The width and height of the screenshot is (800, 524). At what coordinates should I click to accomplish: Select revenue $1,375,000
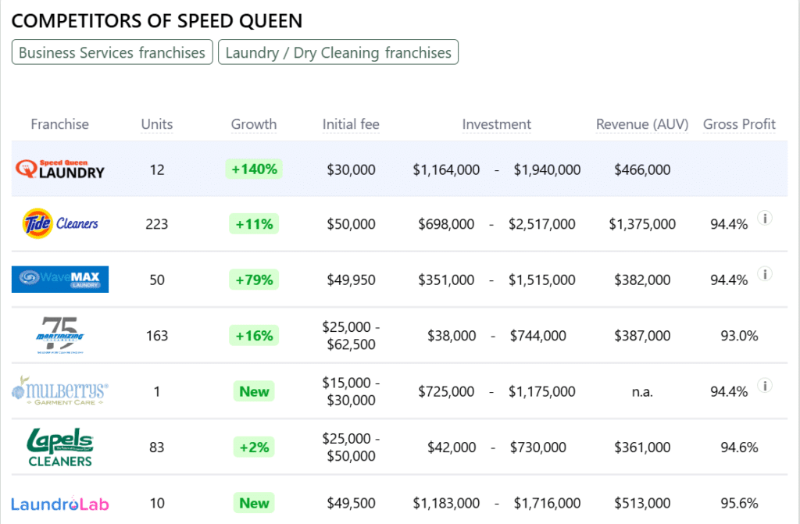pos(642,224)
